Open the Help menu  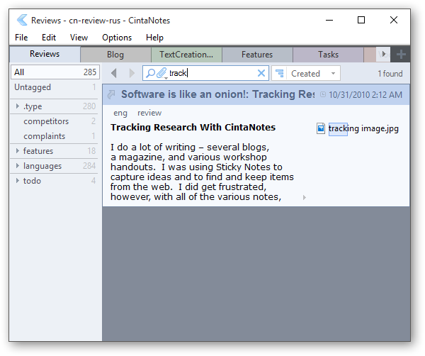154,38
